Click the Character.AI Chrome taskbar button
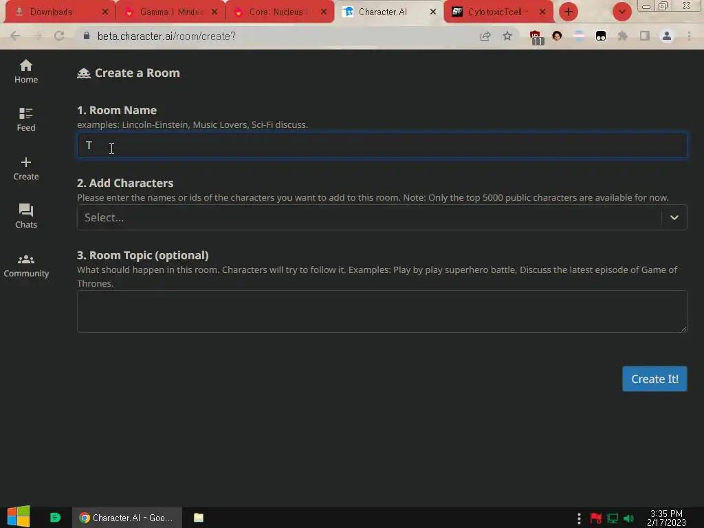This screenshot has width=704, height=528. tap(126, 518)
